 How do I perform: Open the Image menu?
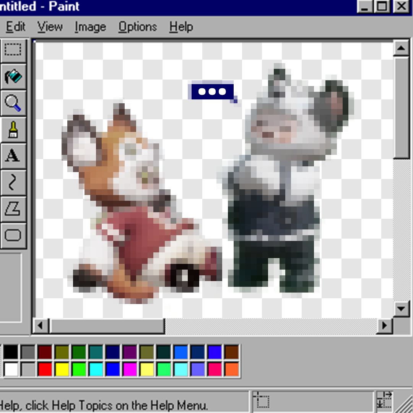tap(90, 27)
